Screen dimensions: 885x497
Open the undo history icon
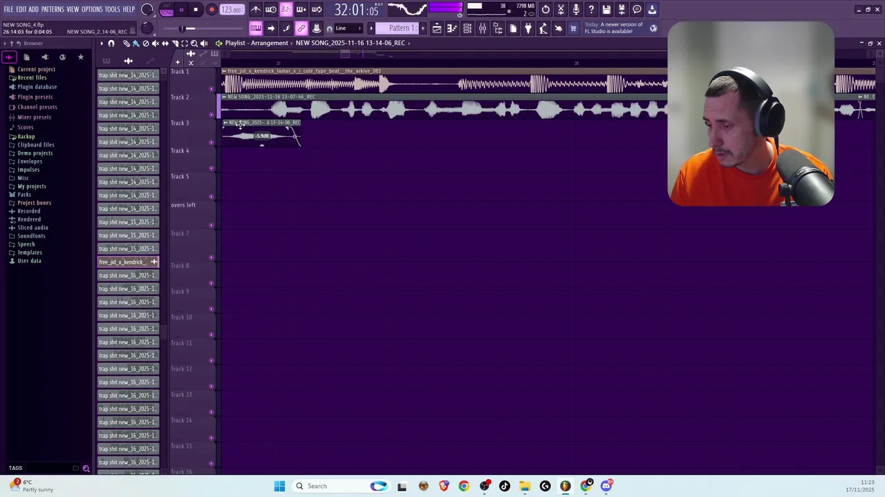click(546, 10)
